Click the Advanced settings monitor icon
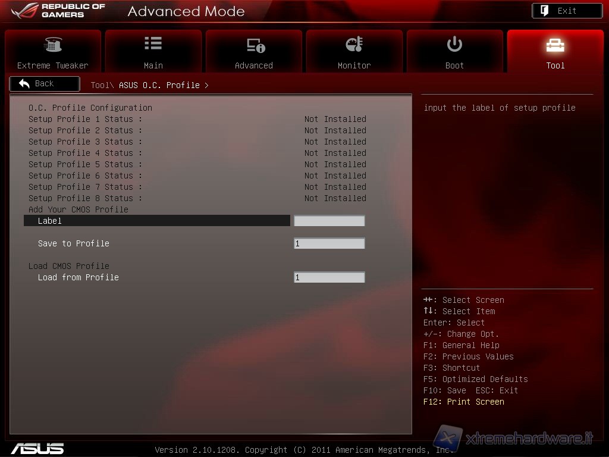This screenshot has width=609, height=457. pos(255,45)
